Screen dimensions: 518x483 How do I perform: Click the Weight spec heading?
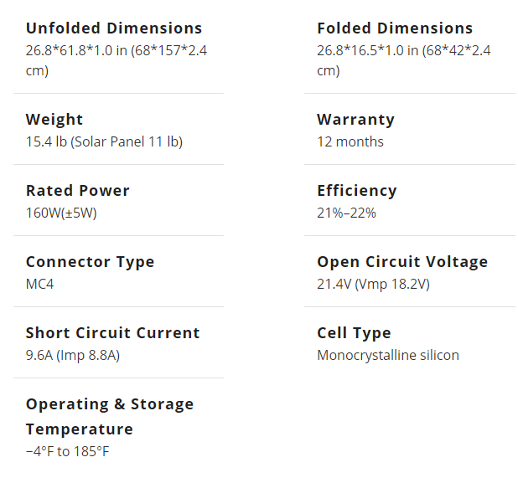pos(54,120)
